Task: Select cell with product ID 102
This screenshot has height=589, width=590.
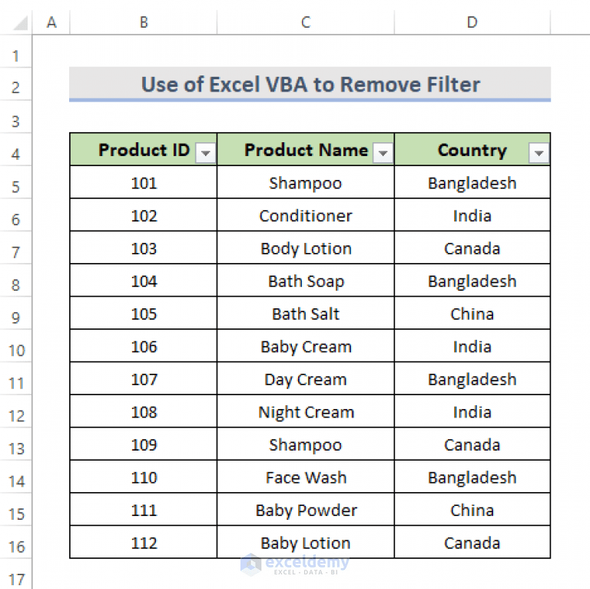Action: point(144,215)
